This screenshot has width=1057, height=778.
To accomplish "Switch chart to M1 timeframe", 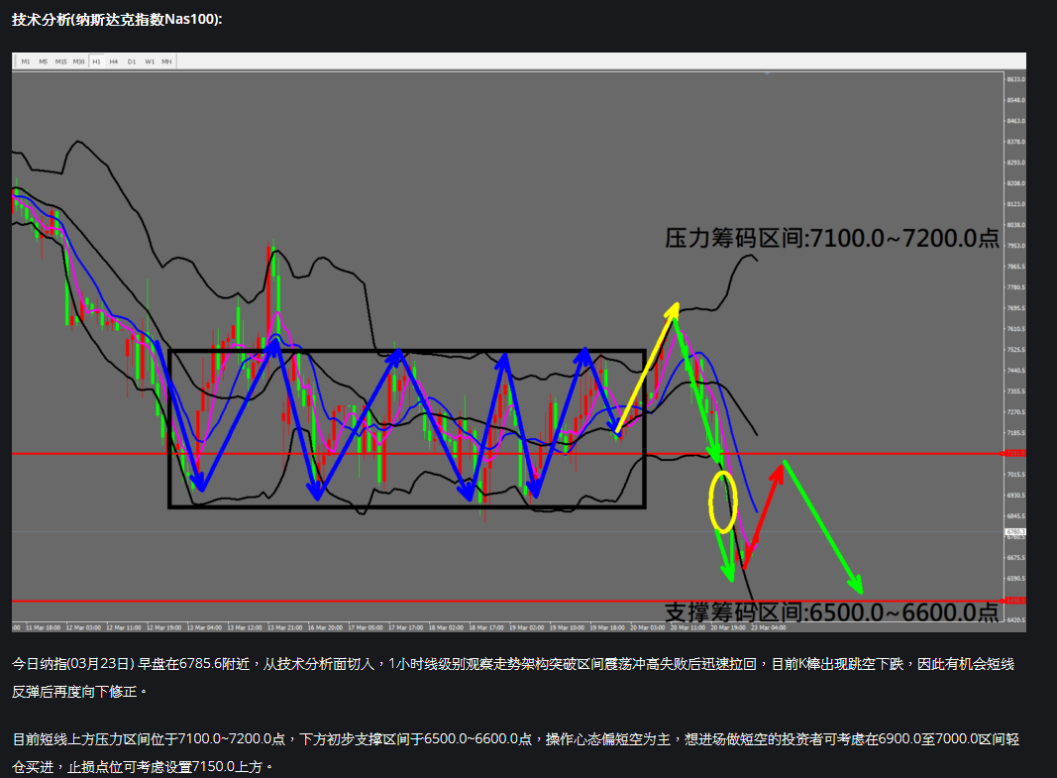I will click(x=26, y=61).
